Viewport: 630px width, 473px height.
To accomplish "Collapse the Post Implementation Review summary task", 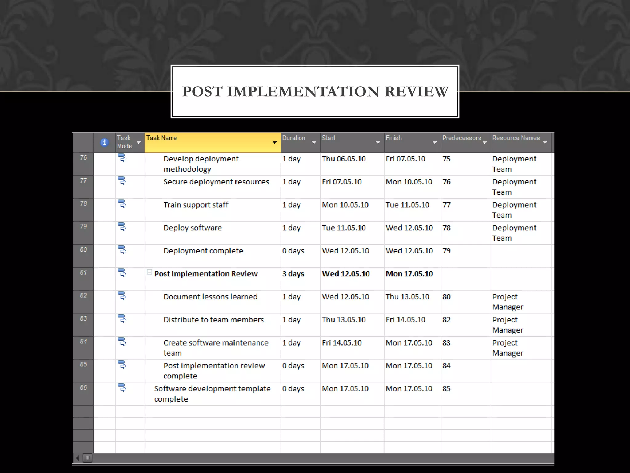I will point(150,272).
